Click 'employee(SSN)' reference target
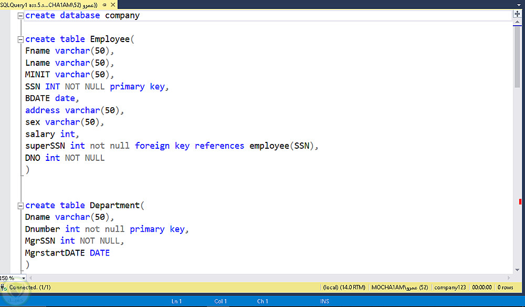The image size is (525, 307). tap(281, 146)
